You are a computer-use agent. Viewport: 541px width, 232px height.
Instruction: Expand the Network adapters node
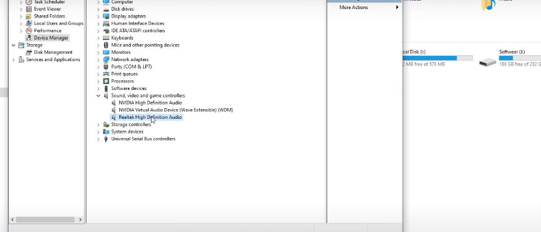(98, 60)
